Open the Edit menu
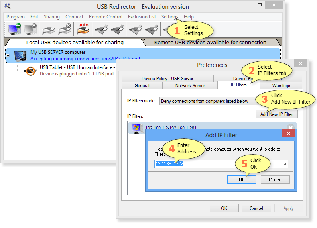The image size is (317, 228). click(34, 17)
